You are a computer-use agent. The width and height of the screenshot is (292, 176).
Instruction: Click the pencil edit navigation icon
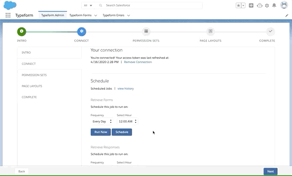(287, 16)
